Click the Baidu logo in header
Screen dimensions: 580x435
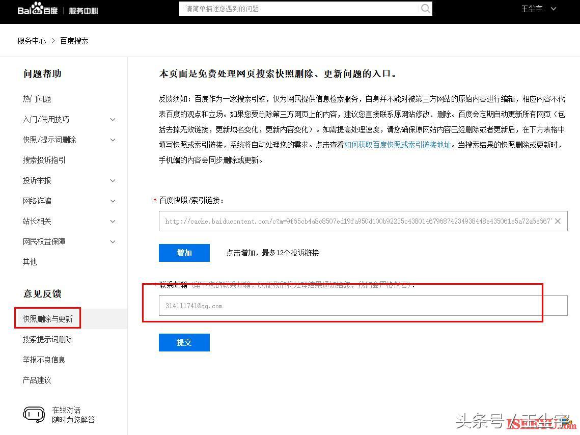[x=37, y=9]
